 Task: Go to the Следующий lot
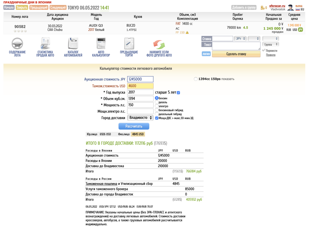(58, 7)
